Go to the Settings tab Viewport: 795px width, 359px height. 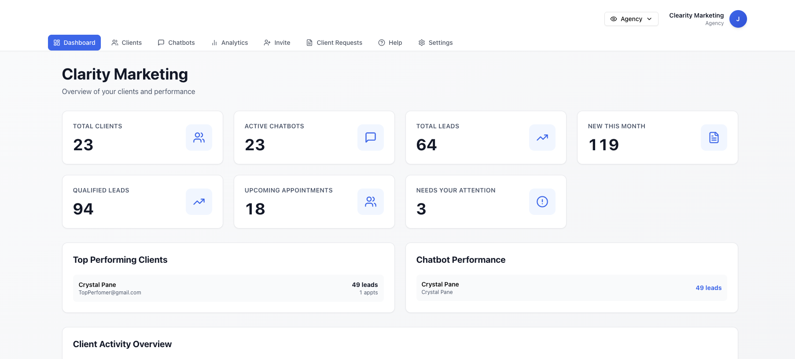click(x=435, y=43)
